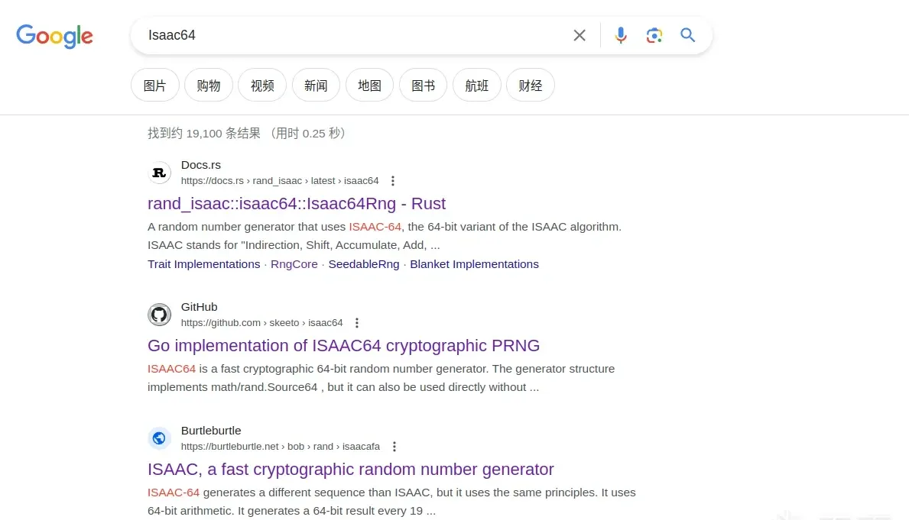Click the Docs.rs site favicon
Image resolution: width=909 pixels, height=520 pixels.
(160, 173)
